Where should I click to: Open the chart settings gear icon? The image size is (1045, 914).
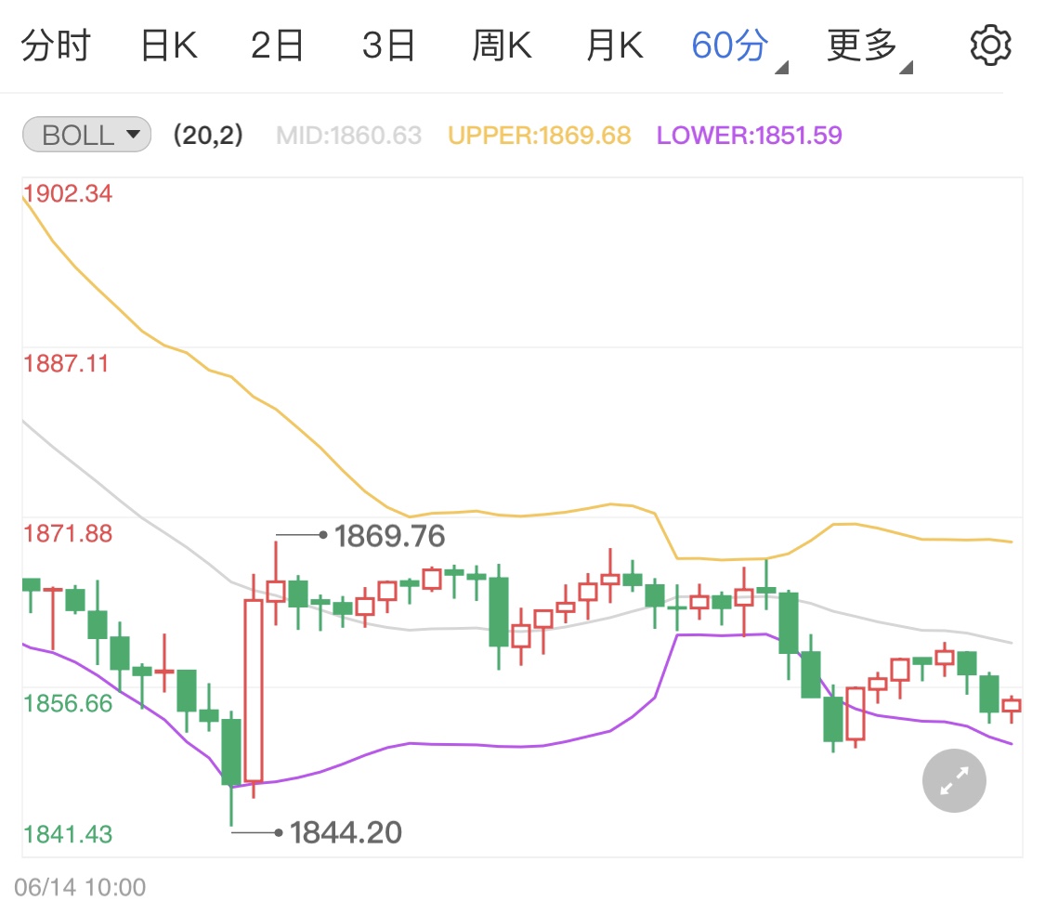(990, 46)
